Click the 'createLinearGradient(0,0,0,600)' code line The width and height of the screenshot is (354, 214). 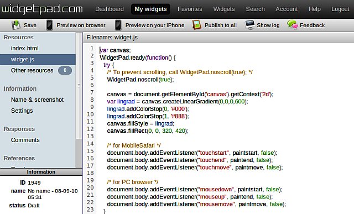click(x=178, y=101)
